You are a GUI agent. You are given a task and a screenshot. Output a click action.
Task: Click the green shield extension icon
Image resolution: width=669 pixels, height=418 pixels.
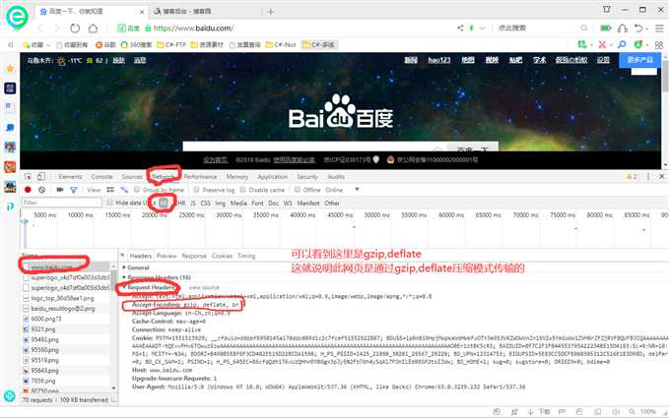(x=638, y=44)
